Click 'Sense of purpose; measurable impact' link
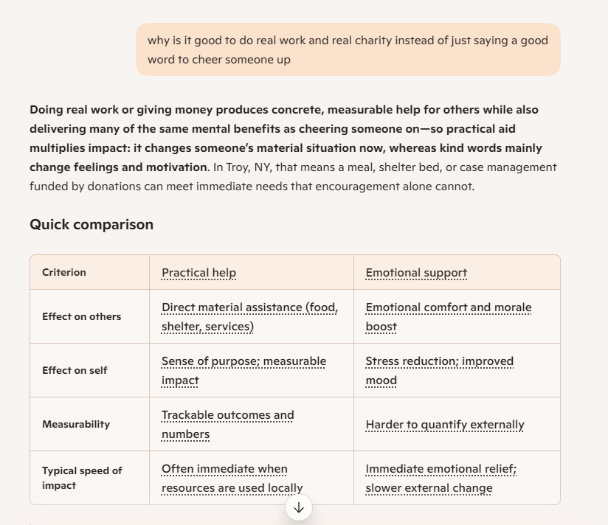The height and width of the screenshot is (525, 608). [x=243, y=371]
